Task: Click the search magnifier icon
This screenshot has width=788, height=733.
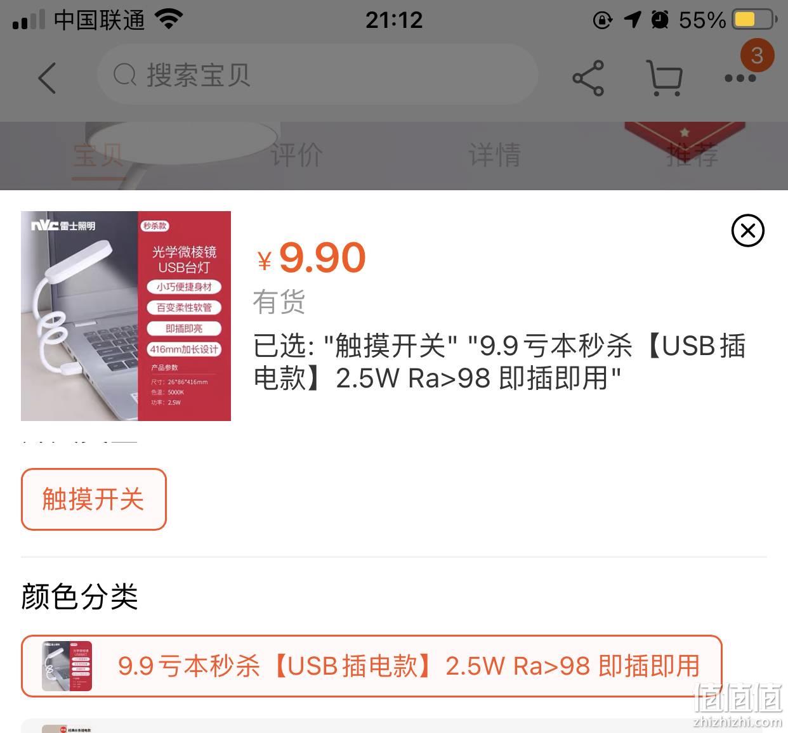Action: point(125,75)
